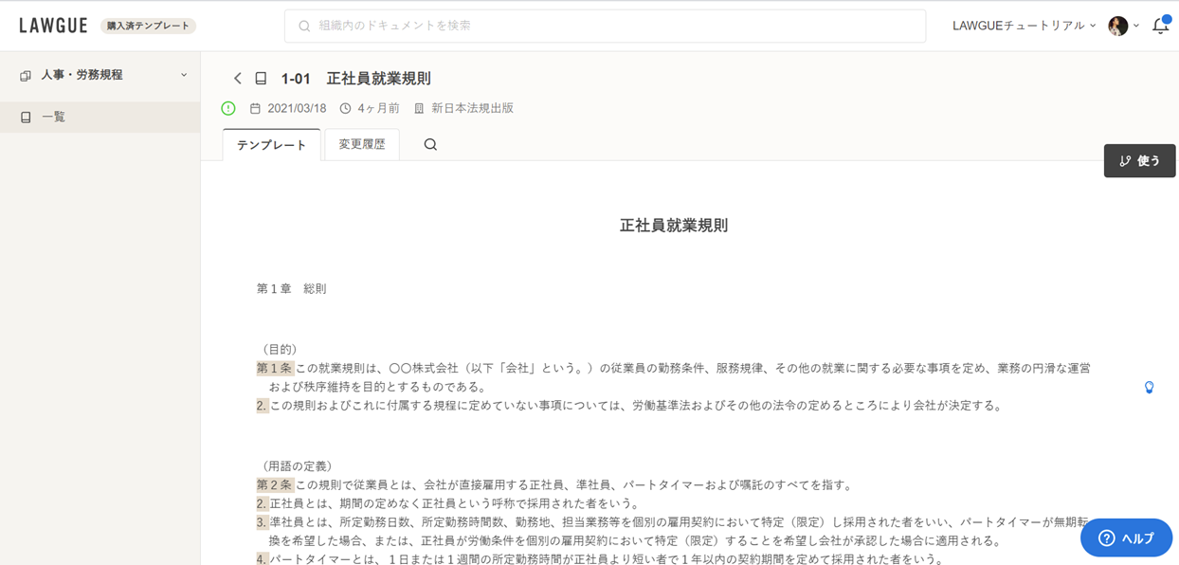
Task: Open the search magnifier beside 変更履歴 tab
Action: click(x=430, y=144)
